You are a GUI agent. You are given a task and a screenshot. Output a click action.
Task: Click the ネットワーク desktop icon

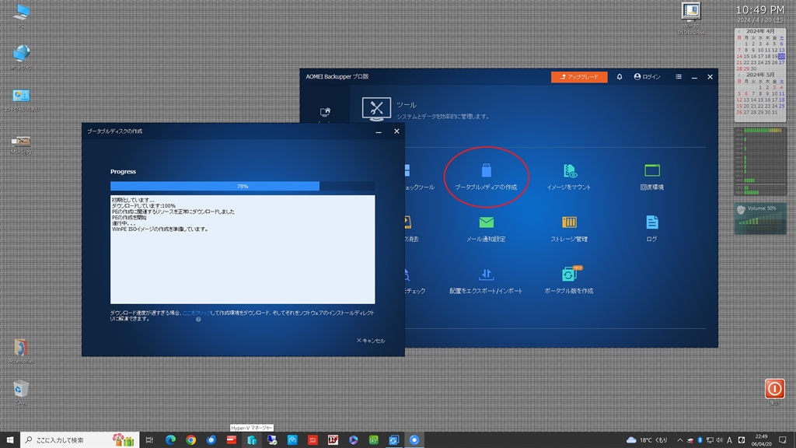click(x=21, y=57)
